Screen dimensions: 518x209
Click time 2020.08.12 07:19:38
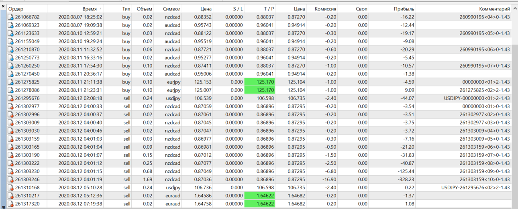(x=80, y=204)
